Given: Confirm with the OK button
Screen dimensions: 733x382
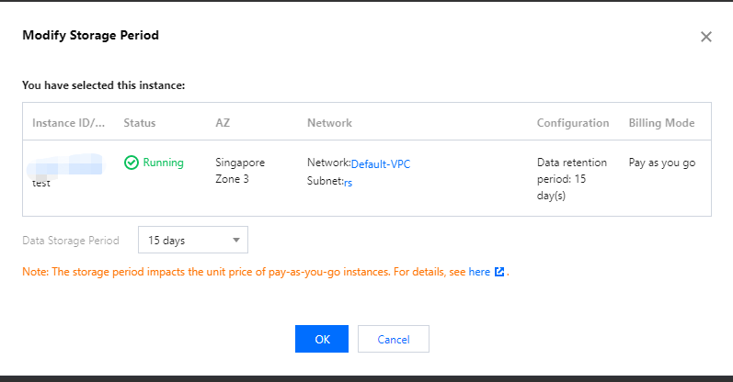Looking at the screenshot, I should 322,339.
